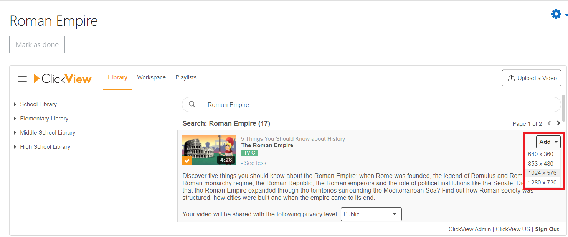Click the Search: Roman Empire (17) heading

pyautogui.click(x=226, y=123)
